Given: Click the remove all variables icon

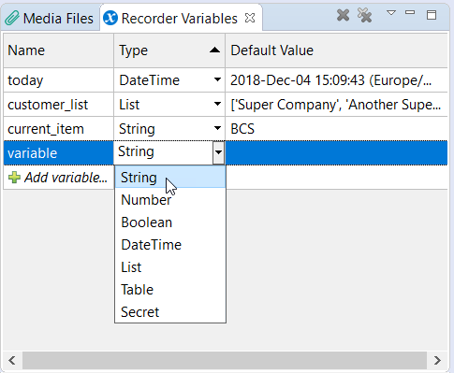Looking at the screenshot, I should (364, 15).
